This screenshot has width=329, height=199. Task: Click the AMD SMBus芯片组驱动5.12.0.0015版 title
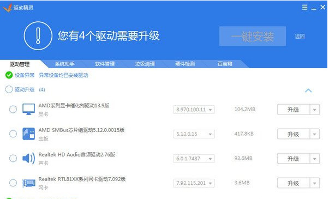click(x=81, y=130)
